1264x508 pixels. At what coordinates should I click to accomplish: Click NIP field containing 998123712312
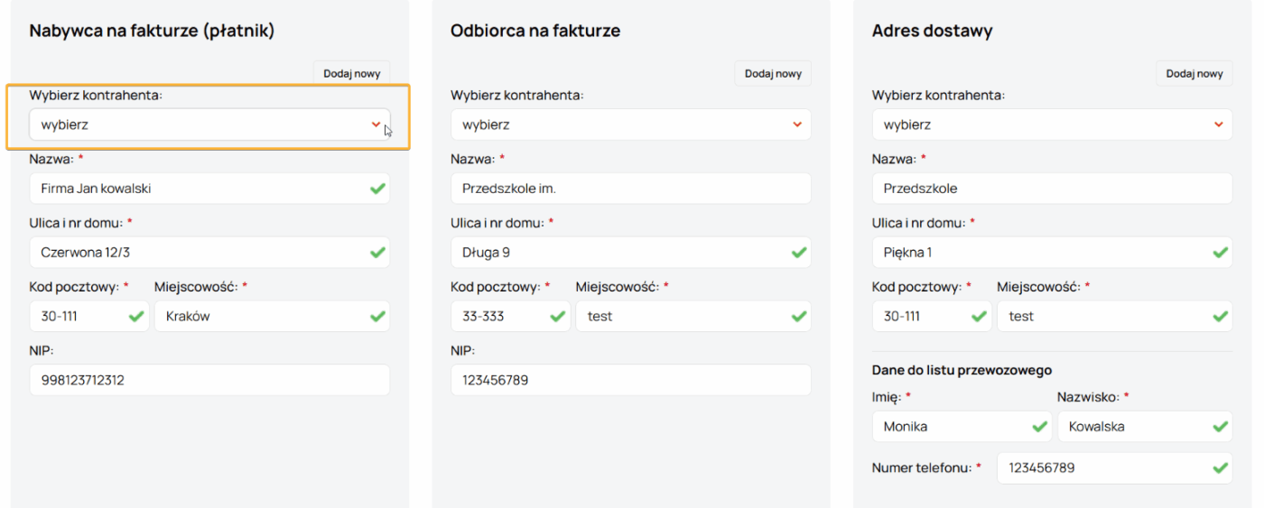tap(209, 380)
